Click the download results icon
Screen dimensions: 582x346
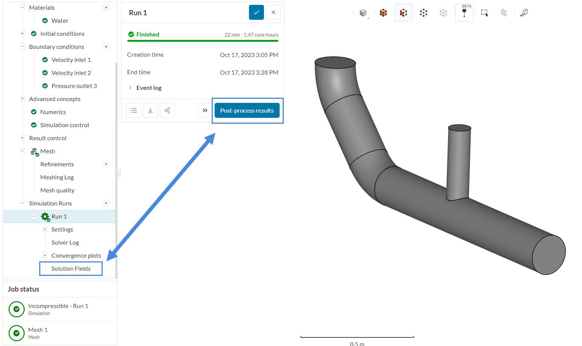pos(150,110)
